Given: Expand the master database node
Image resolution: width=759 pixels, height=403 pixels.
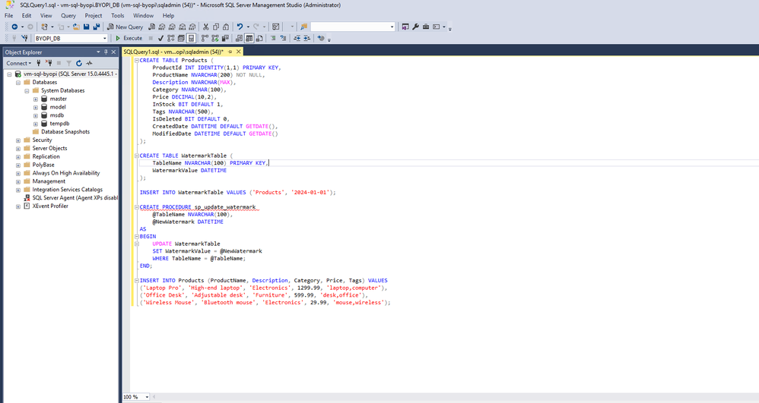Looking at the screenshot, I should [x=35, y=99].
